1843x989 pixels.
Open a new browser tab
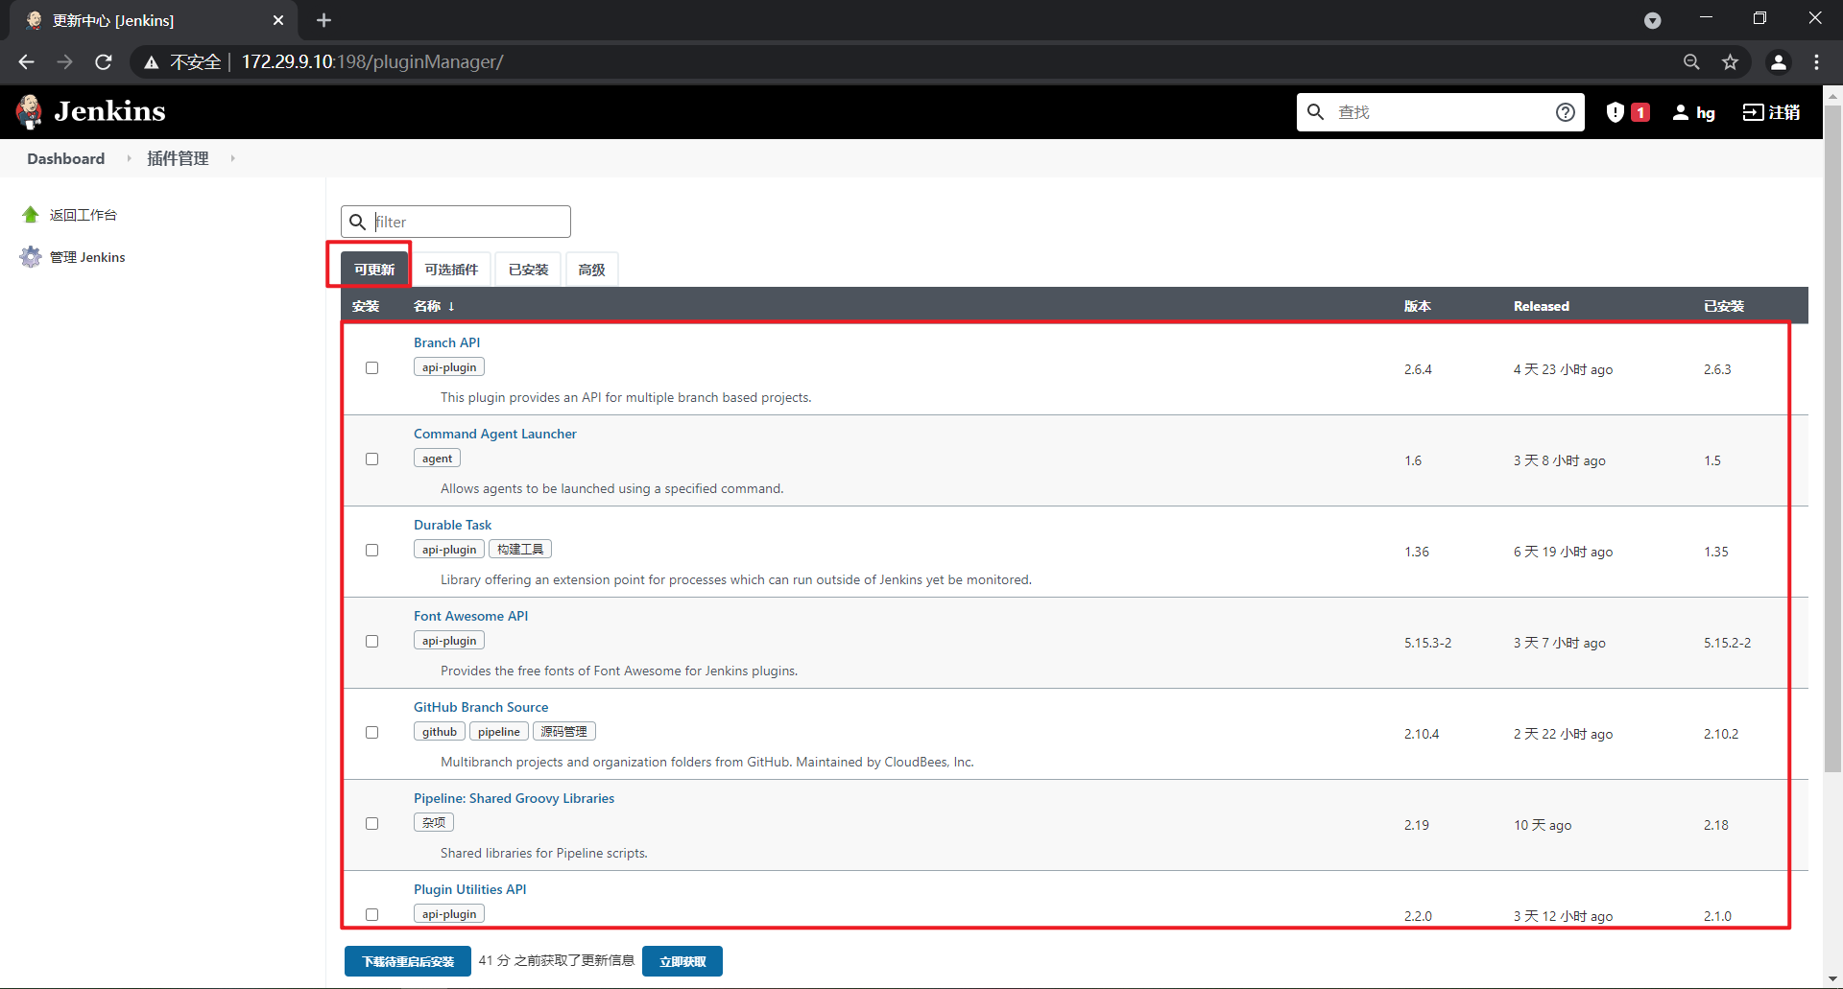(323, 20)
